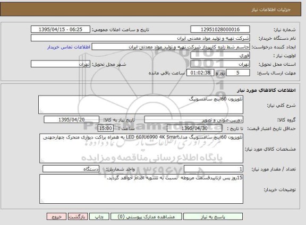The width and height of the screenshot is (306, 225).
Task: Click the شماره نیاز field 12951028000016
Action: 220,29
